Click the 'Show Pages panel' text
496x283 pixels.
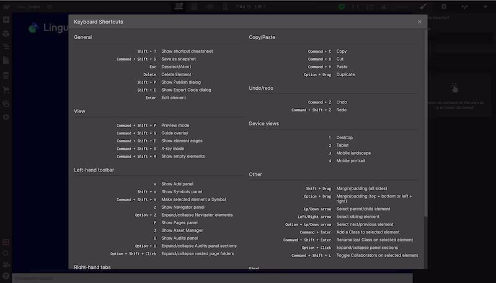click(179, 223)
